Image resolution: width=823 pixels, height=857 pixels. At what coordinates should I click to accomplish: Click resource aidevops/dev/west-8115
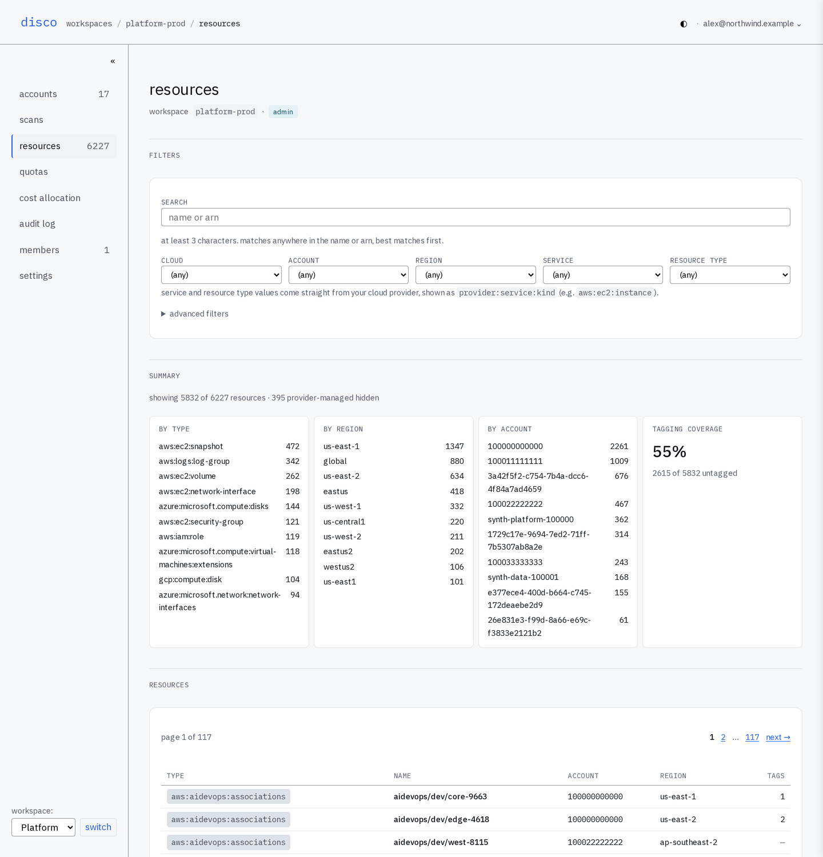(441, 842)
